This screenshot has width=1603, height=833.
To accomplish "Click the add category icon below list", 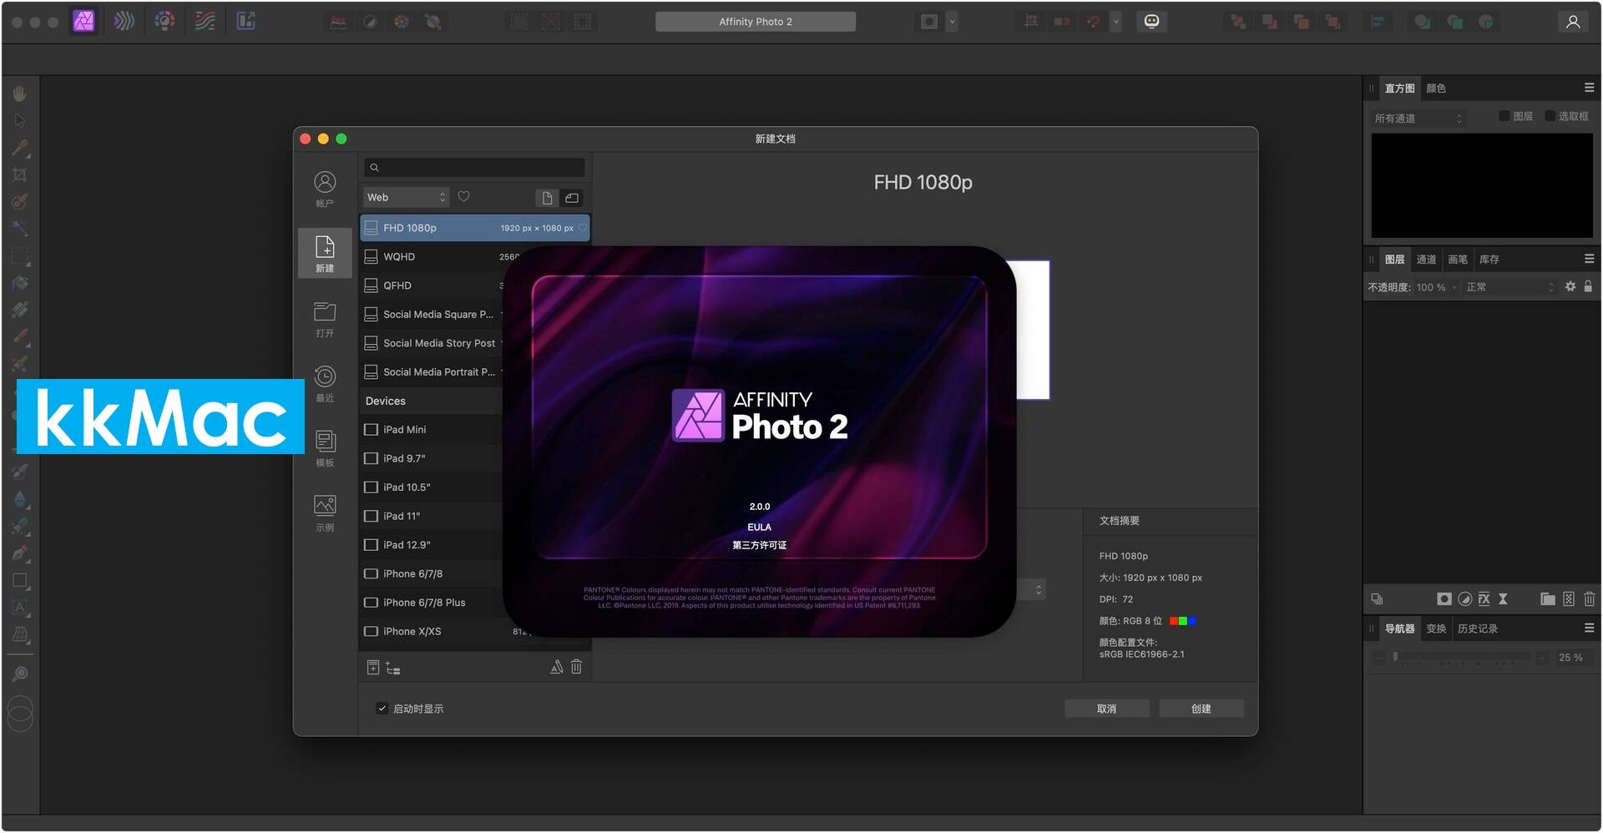I will [x=392, y=668].
